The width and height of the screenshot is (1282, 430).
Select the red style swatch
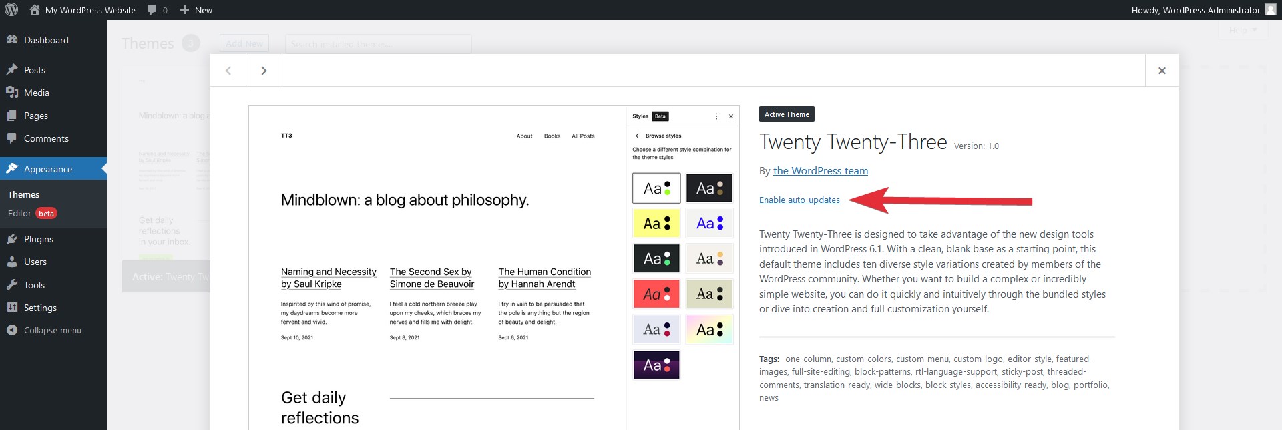(656, 294)
